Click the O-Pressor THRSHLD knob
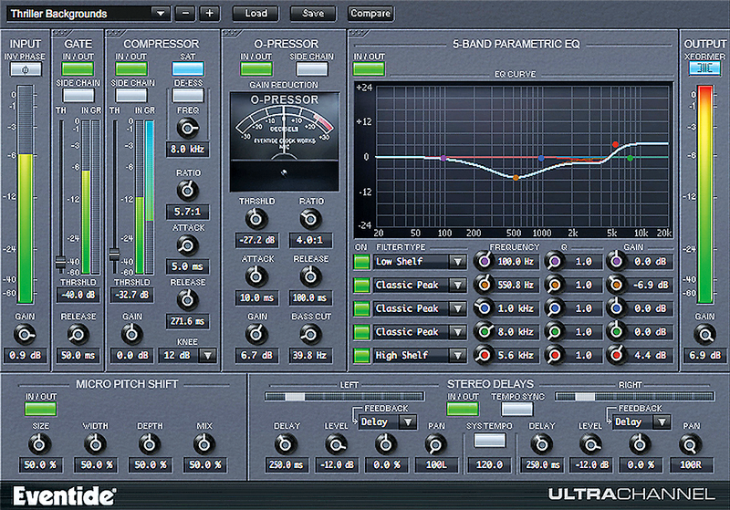 pyautogui.click(x=256, y=219)
